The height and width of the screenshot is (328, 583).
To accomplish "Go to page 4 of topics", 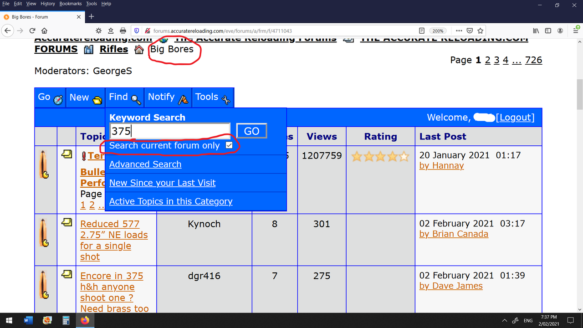I will 506,60.
